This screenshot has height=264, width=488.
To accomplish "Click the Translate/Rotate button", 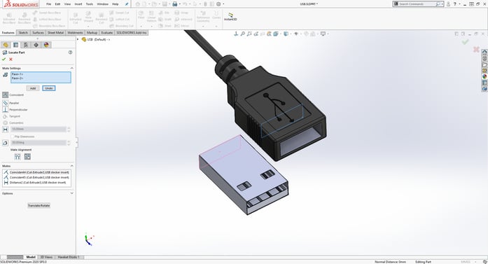I will click(x=39, y=205).
